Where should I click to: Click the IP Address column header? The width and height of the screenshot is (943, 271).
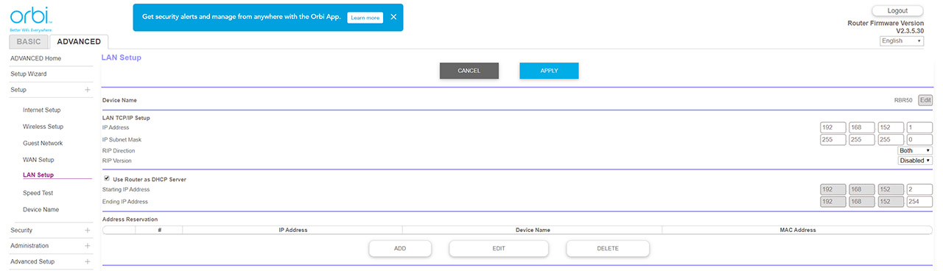click(292, 230)
